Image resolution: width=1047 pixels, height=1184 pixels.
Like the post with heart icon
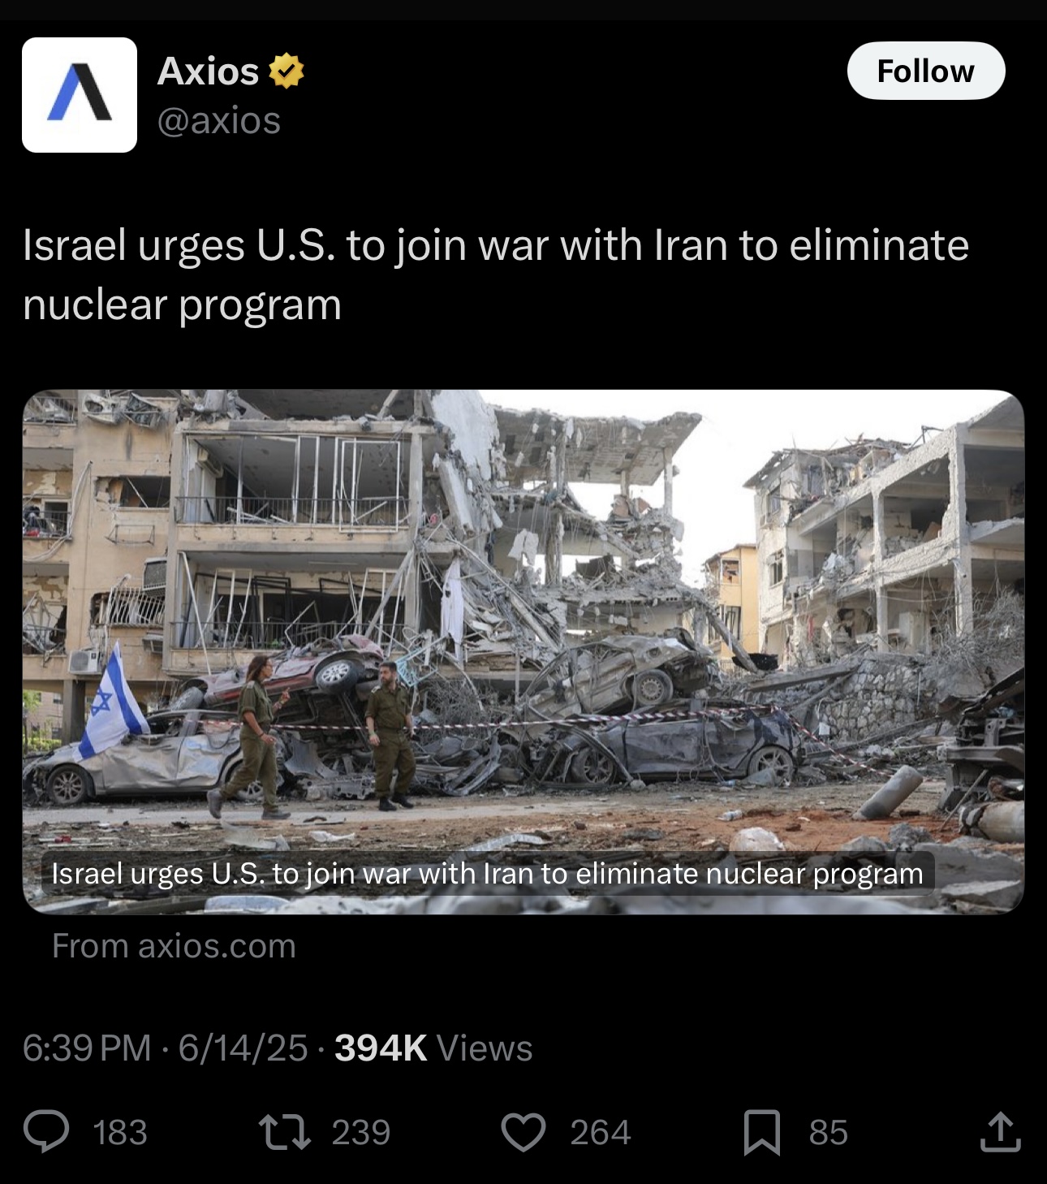pos(523,1132)
